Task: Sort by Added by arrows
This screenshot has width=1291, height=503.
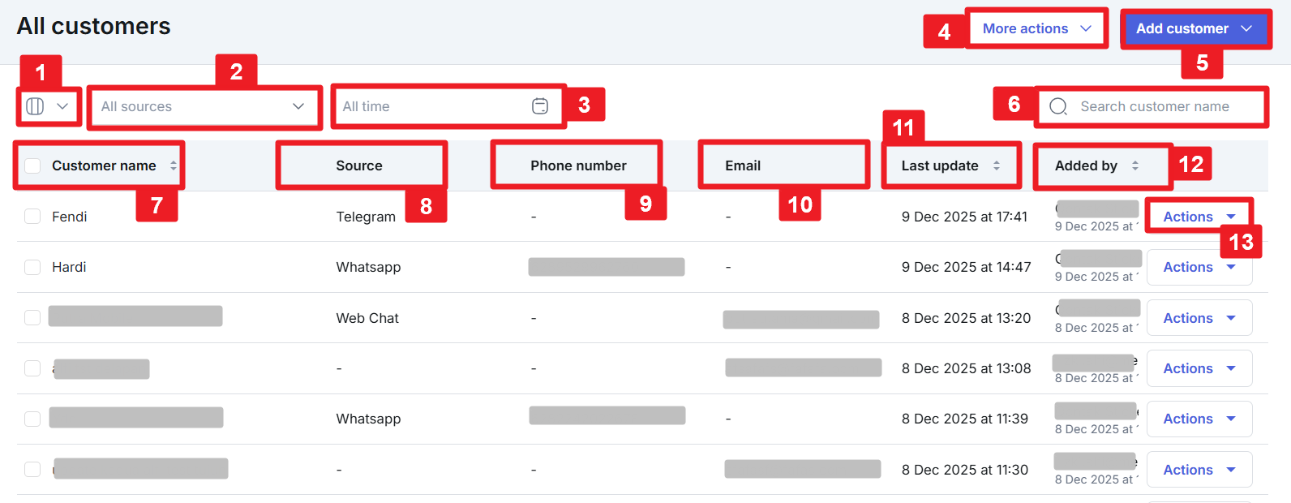Action: tap(1135, 166)
